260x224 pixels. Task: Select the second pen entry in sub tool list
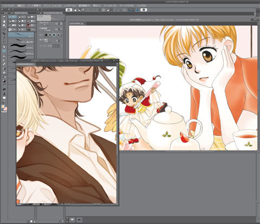tap(21, 41)
